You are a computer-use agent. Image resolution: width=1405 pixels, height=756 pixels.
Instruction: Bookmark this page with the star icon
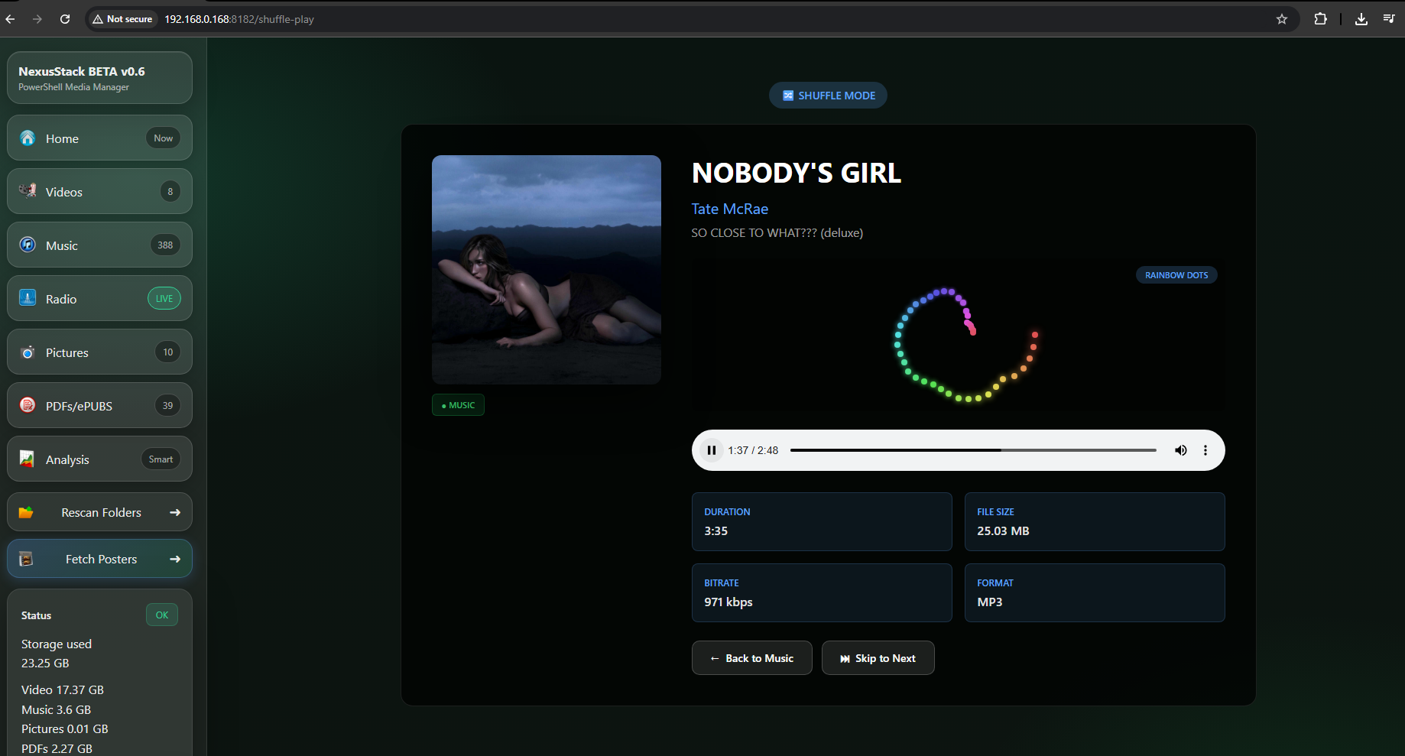tap(1282, 19)
